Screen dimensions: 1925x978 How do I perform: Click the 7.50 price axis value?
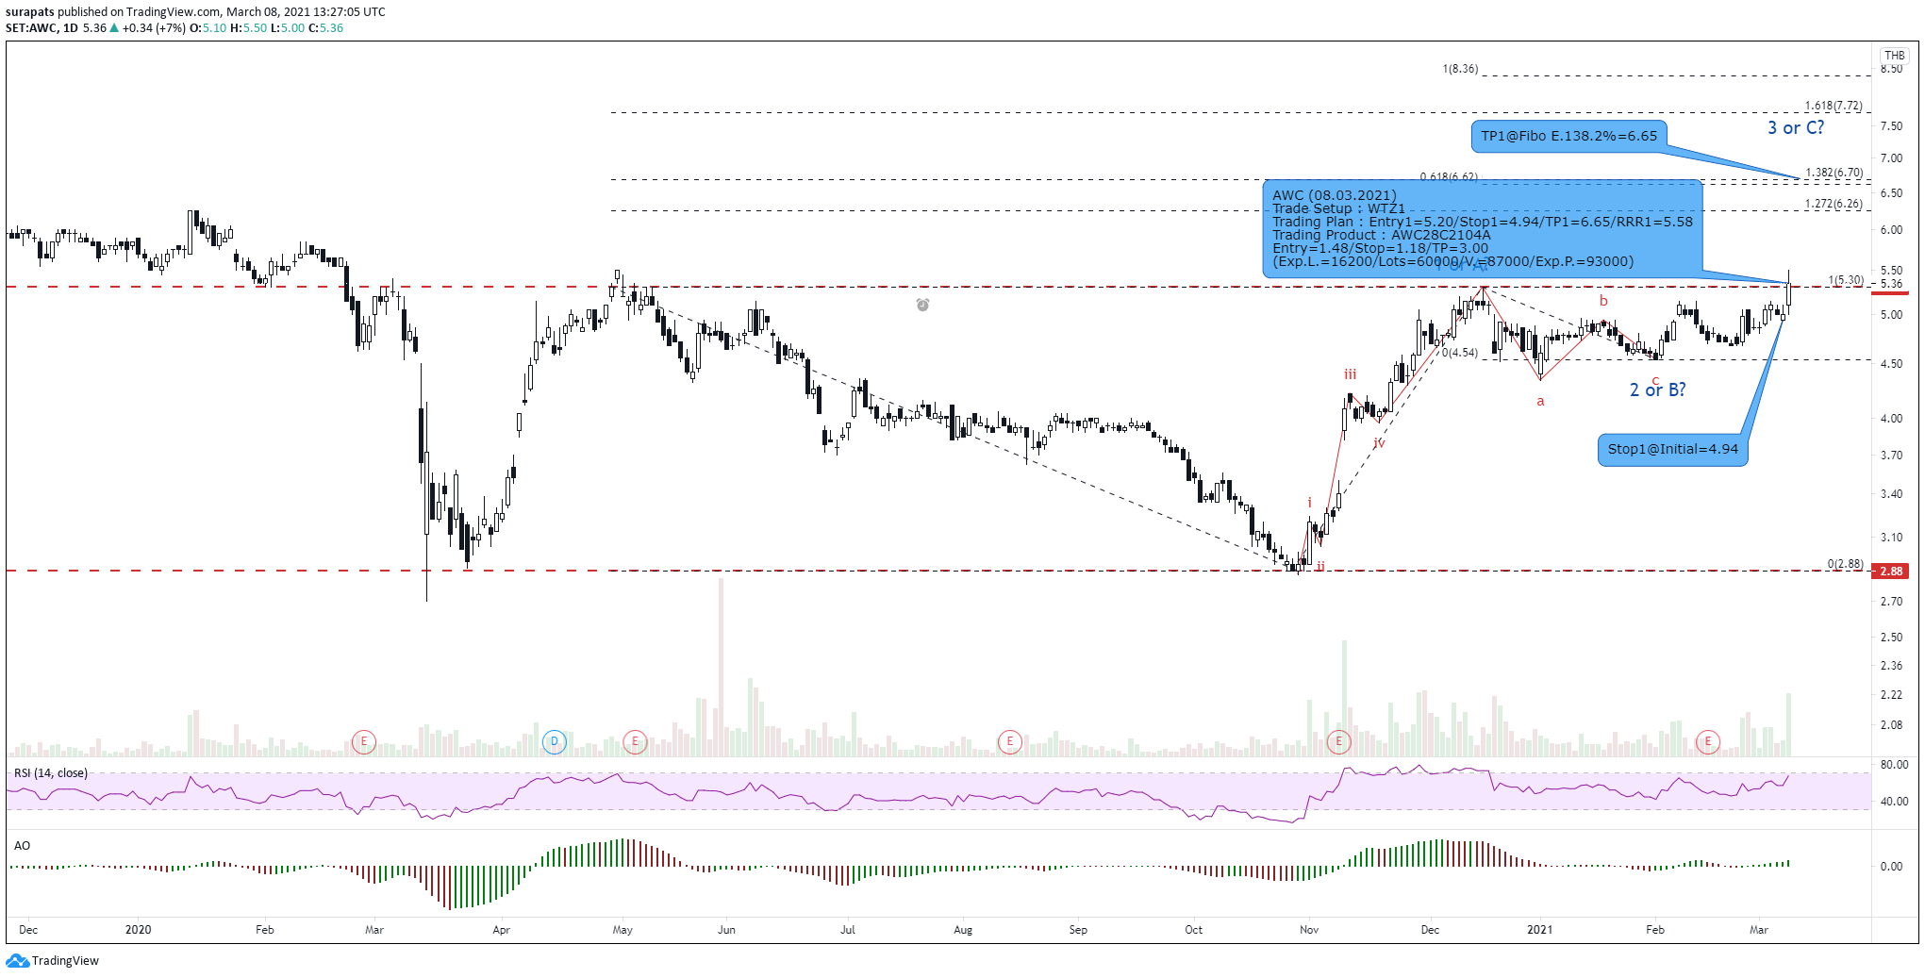coord(1891,126)
